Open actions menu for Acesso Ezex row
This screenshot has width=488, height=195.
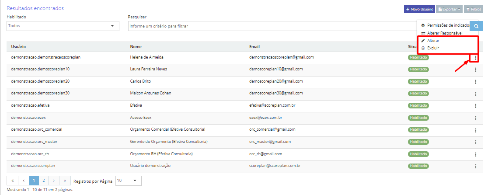click(x=475, y=118)
